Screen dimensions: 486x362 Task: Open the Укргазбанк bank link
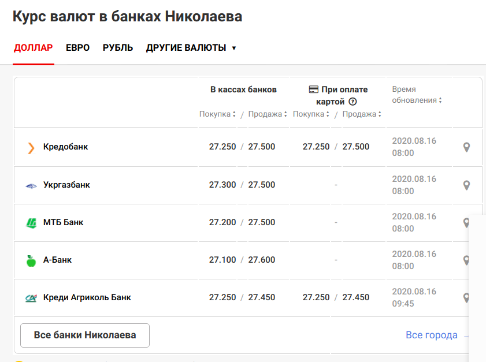[x=66, y=185]
